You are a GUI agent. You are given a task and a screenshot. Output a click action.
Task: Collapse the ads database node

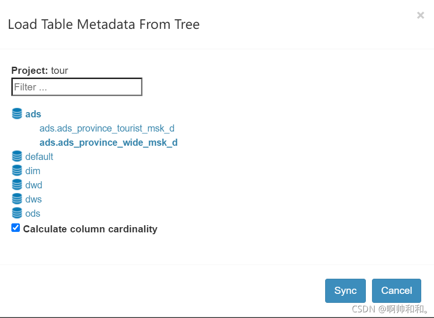point(33,114)
